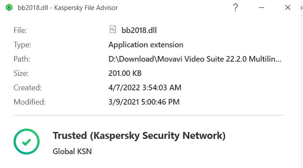The width and height of the screenshot is (303, 168).
Task: Click the Trusted (Kaspersky Security Network) heading
Action: 139,135
